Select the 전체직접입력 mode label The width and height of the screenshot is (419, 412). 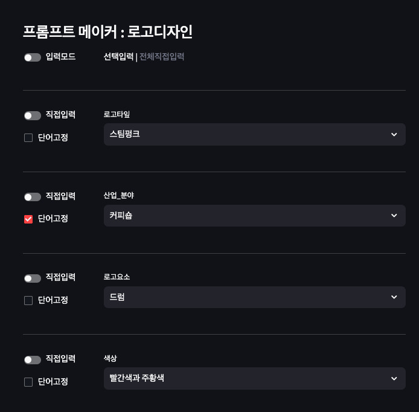click(162, 57)
